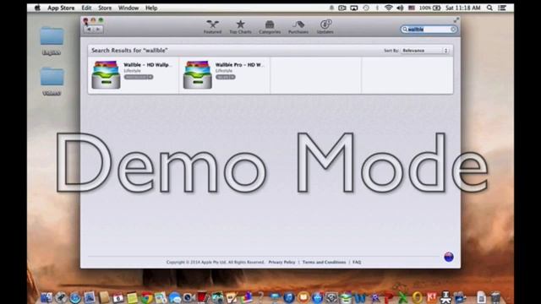Open the App Store menu
This screenshot has width=541, height=304.
61,8
